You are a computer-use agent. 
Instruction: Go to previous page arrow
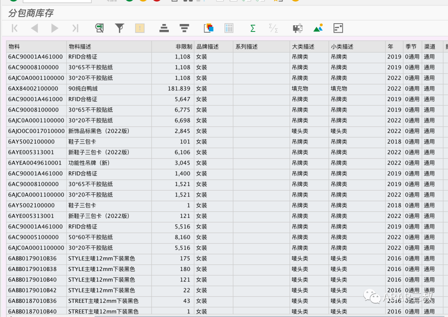click(34, 28)
